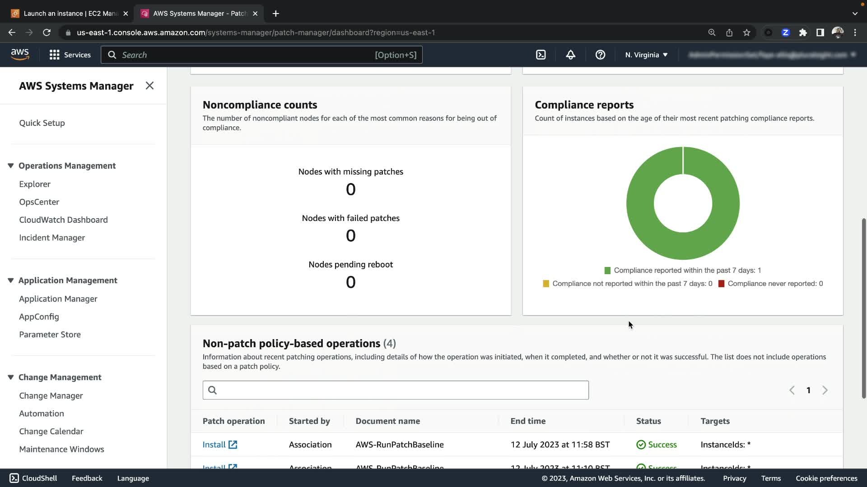Collapse the Application Management section
The height and width of the screenshot is (487, 867).
[x=10, y=280]
